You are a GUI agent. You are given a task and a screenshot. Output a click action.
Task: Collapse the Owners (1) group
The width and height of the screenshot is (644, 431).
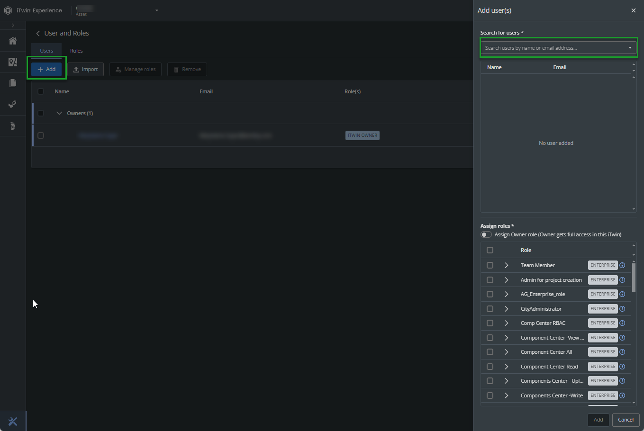point(59,113)
